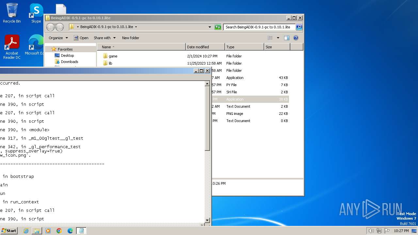Click the volume speaker tray icon
The height and width of the screenshot is (235, 418).
coord(371,231)
